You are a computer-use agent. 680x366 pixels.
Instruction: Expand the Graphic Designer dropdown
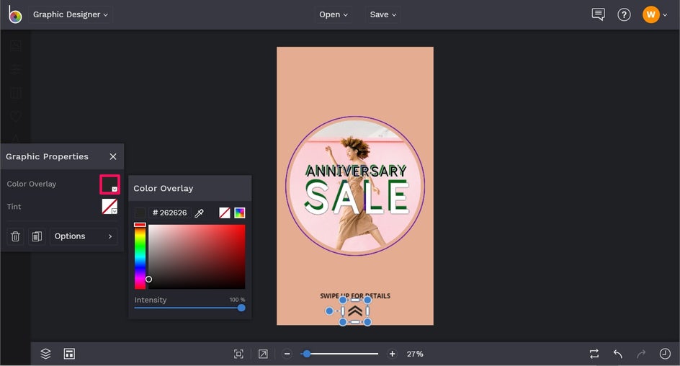[70, 14]
